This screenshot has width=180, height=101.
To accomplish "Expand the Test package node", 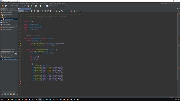I will click(1, 16).
